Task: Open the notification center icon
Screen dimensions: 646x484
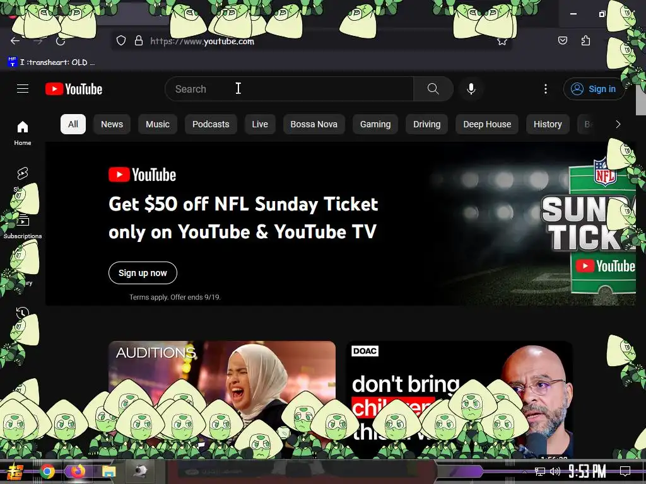Action: click(x=625, y=471)
